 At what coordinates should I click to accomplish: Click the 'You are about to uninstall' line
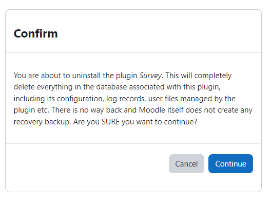click(123, 76)
